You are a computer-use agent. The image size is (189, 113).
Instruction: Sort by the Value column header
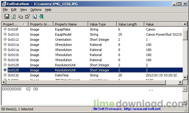coord(163,24)
